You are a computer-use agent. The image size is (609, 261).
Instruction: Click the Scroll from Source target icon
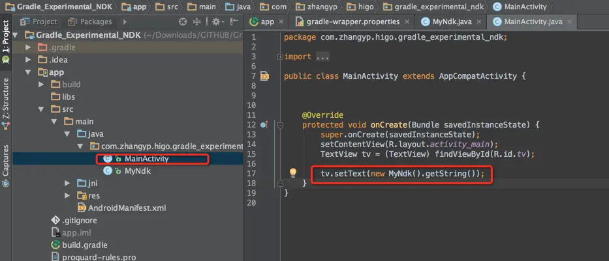(183, 22)
